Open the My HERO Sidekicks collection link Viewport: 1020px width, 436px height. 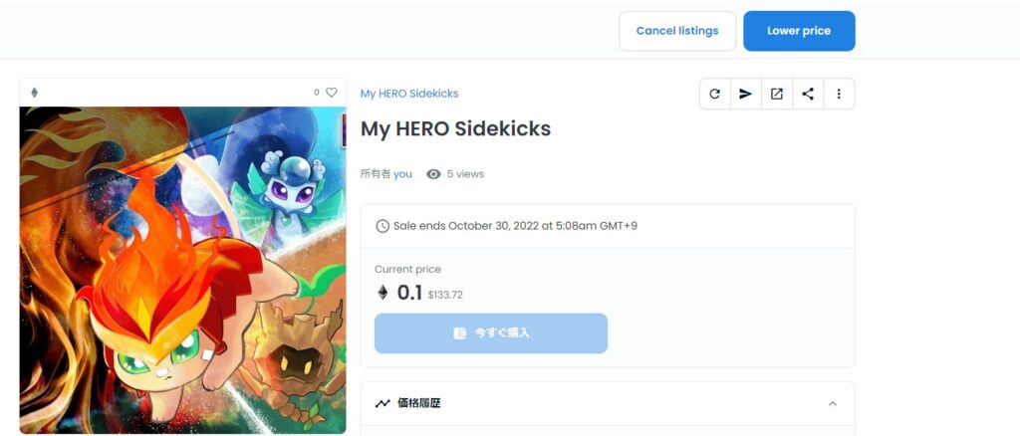(409, 94)
